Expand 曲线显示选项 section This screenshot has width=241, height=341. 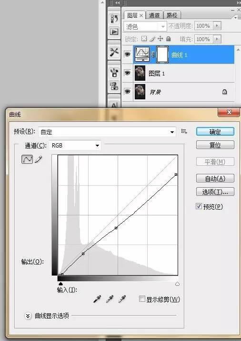tap(28, 316)
